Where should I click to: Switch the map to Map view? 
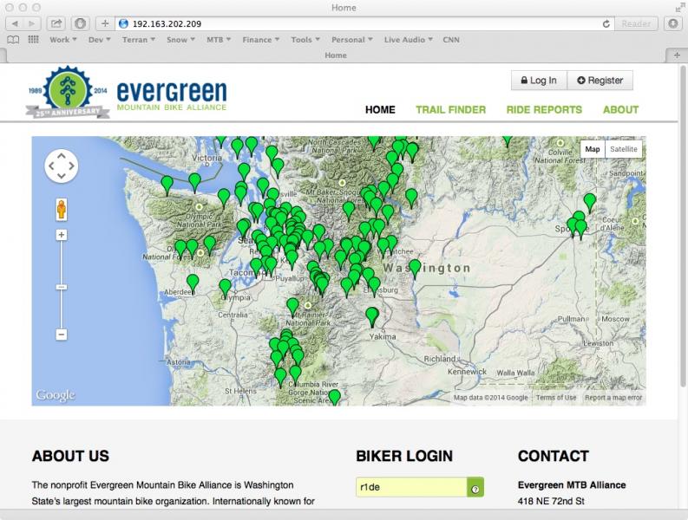pos(593,149)
